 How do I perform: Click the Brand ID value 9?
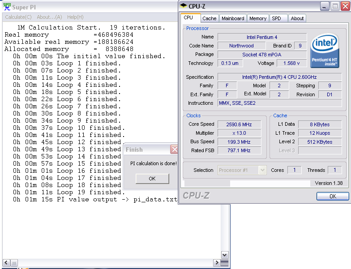[x=300, y=46]
